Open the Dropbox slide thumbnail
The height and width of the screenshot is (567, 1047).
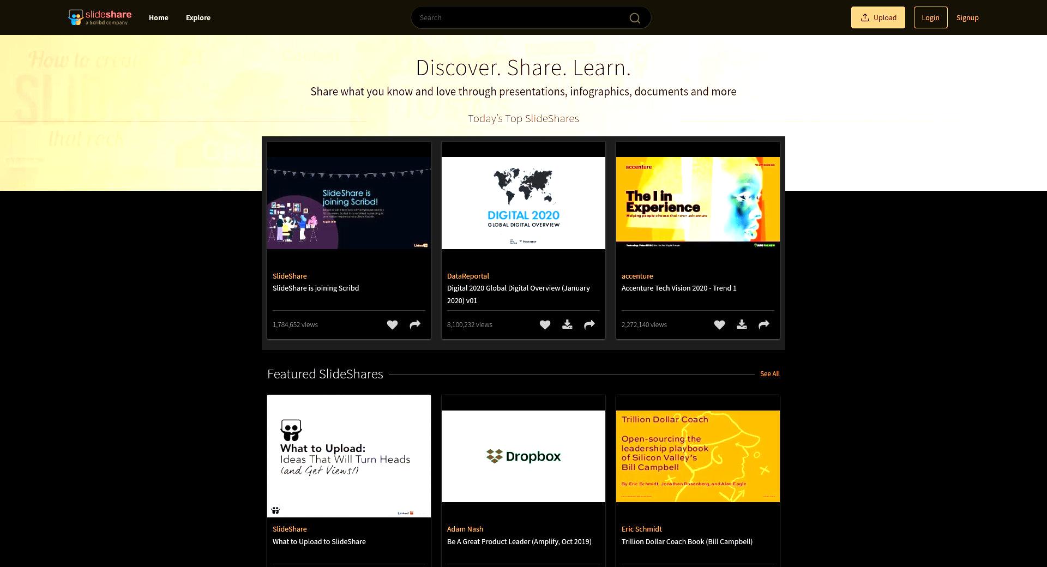523,456
